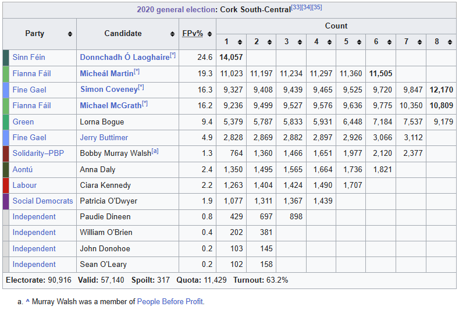Sort by FPv% column arrows

(209, 34)
